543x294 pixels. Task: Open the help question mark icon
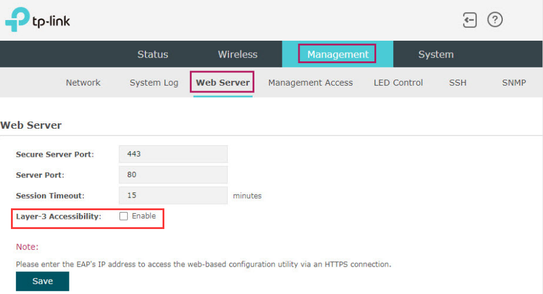click(x=495, y=19)
